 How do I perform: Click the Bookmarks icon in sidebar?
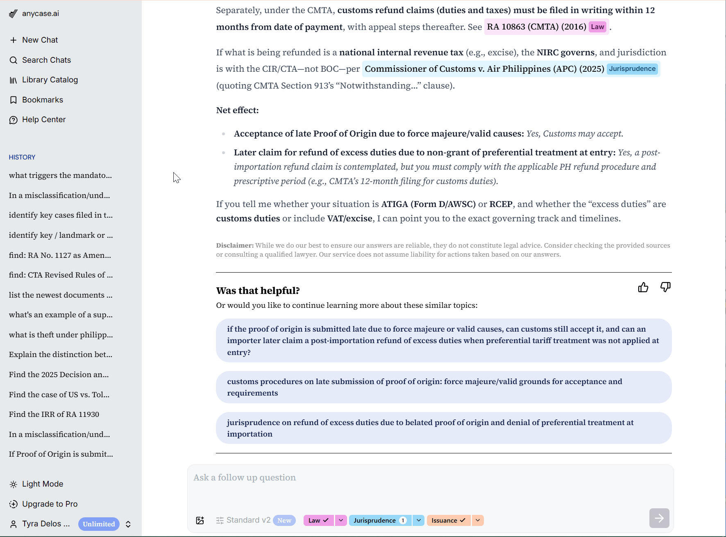point(14,100)
